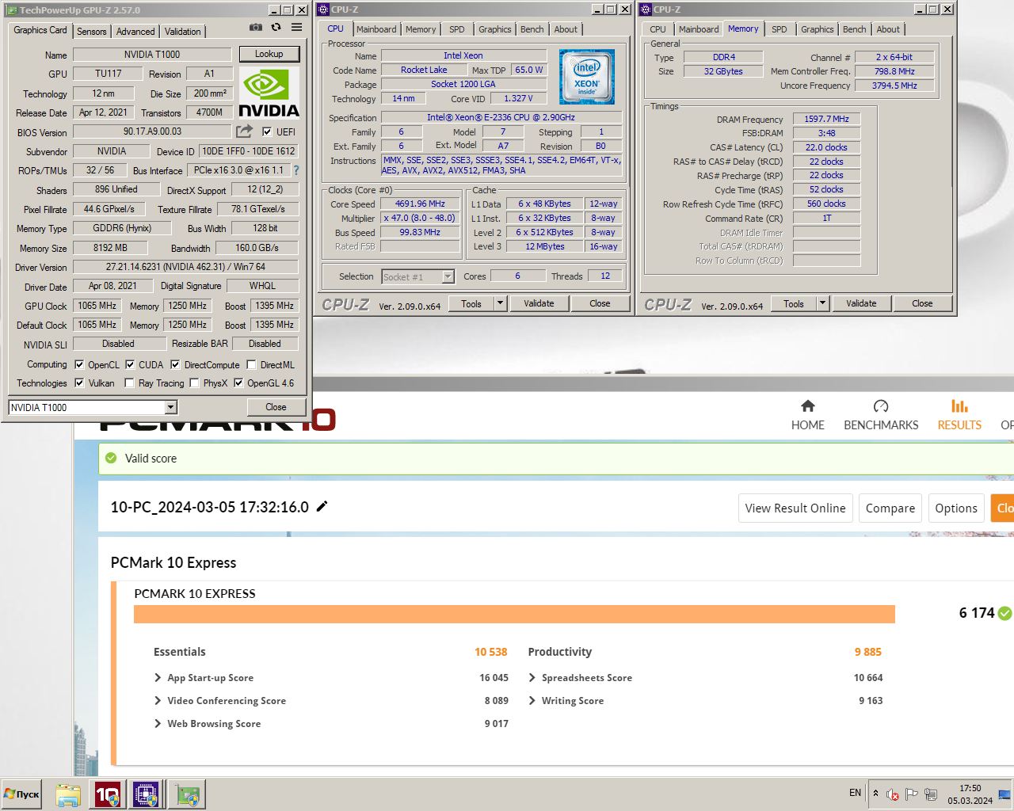Toggle the OpenGL 4.6 checkbox
Image resolution: width=1014 pixels, height=811 pixels.
click(238, 383)
